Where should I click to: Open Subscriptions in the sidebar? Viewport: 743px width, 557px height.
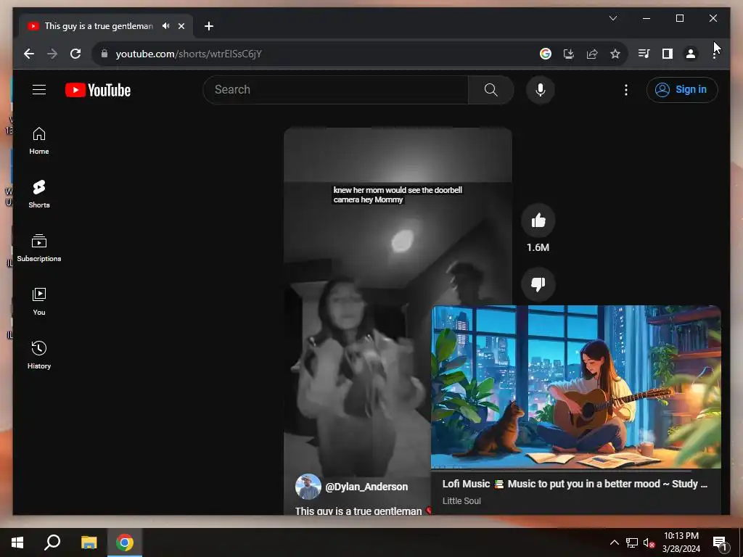coord(39,248)
